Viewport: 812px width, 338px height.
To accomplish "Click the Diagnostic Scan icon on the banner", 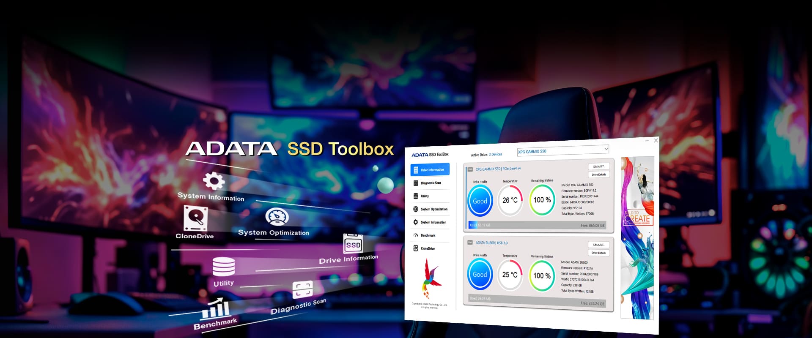I will coord(302,290).
